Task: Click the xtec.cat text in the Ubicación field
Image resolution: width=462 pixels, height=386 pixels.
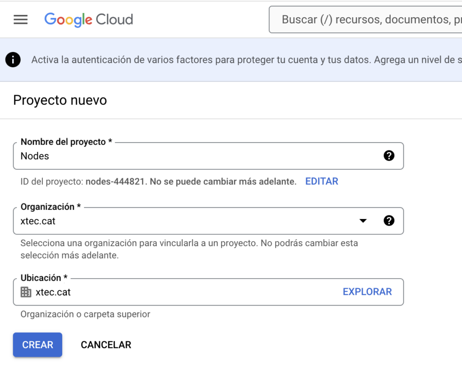Action: coord(53,292)
